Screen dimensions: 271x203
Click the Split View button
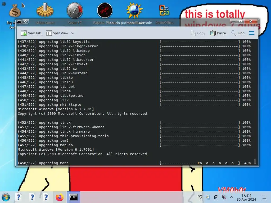[57, 33]
